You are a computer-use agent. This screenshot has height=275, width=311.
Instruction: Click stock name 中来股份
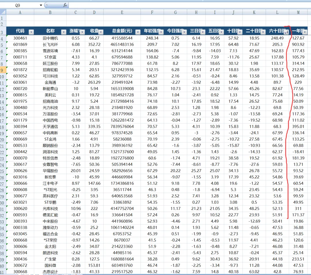(x=50, y=221)
